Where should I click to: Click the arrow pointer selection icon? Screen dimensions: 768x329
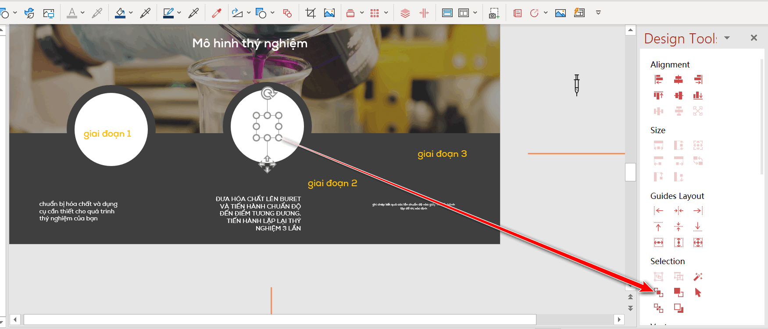[x=698, y=292]
